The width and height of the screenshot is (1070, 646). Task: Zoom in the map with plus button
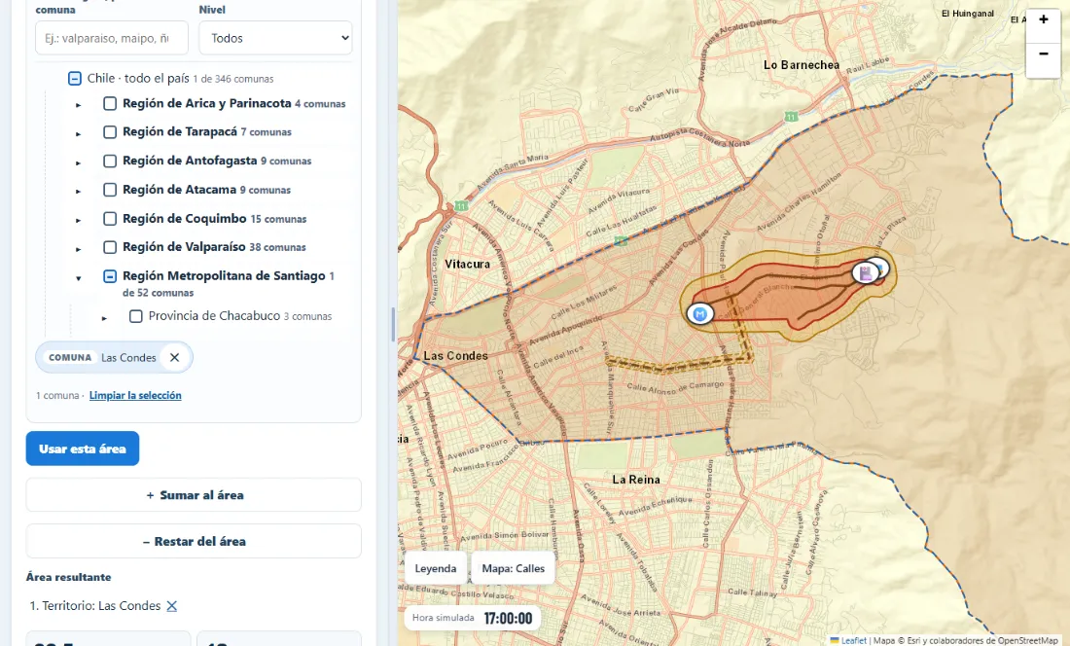[x=1043, y=19]
